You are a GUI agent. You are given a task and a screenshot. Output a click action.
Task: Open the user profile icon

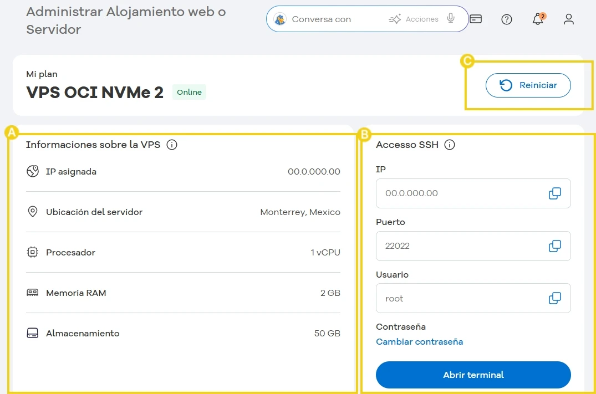568,19
